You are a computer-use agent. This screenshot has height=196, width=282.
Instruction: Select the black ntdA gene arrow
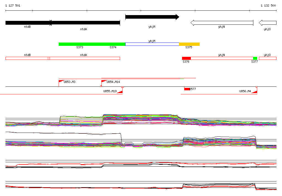pos(85,23)
